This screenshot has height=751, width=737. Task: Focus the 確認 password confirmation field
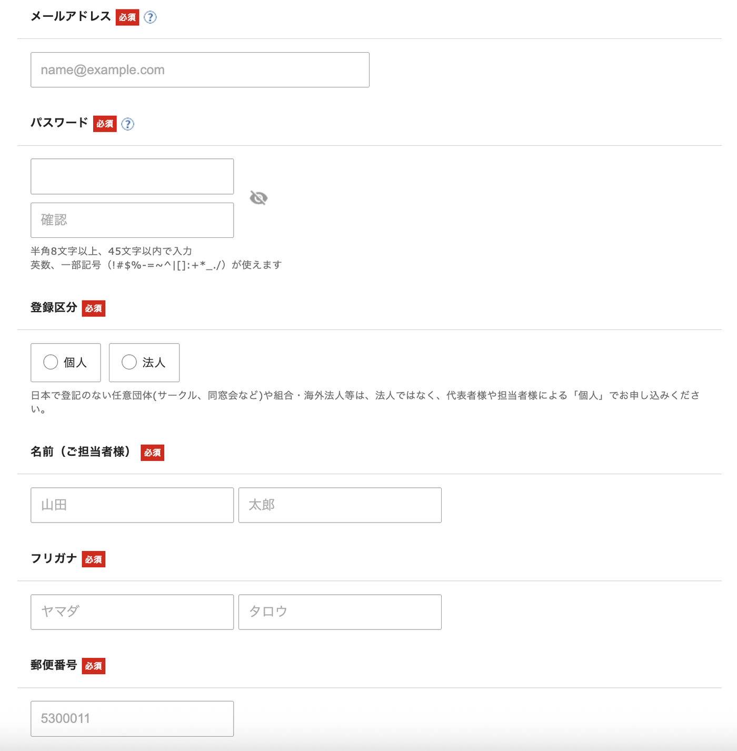pyautogui.click(x=132, y=220)
